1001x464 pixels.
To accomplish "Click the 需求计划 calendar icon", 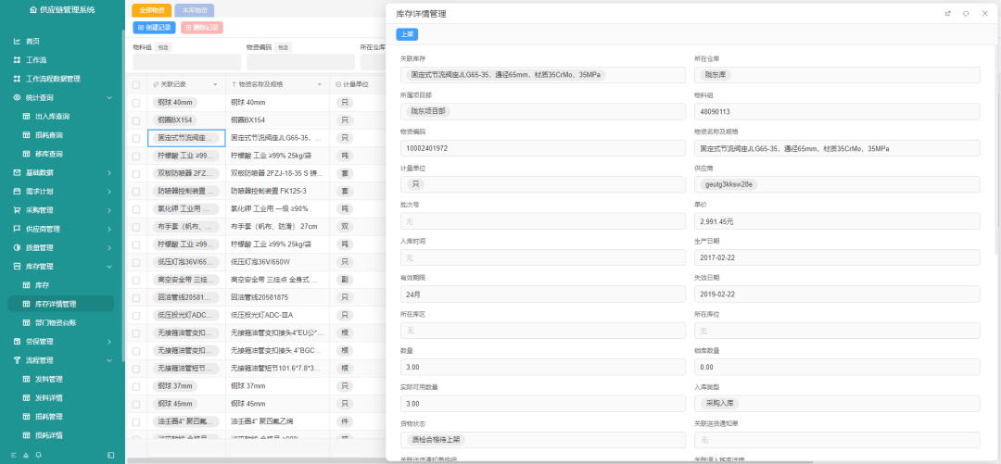I will (x=17, y=192).
